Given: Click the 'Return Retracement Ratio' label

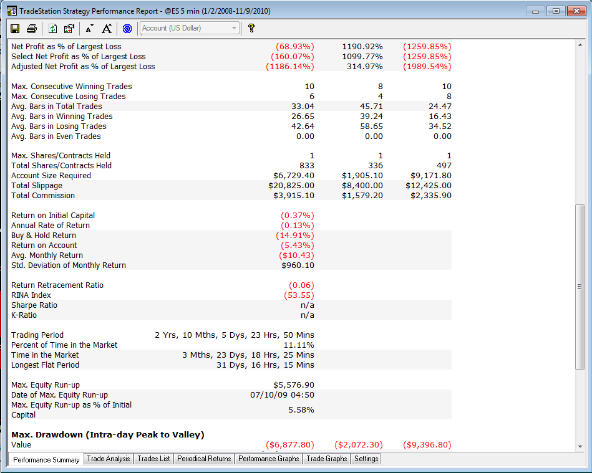Looking at the screenshot, I should click(x=57, y=285).
